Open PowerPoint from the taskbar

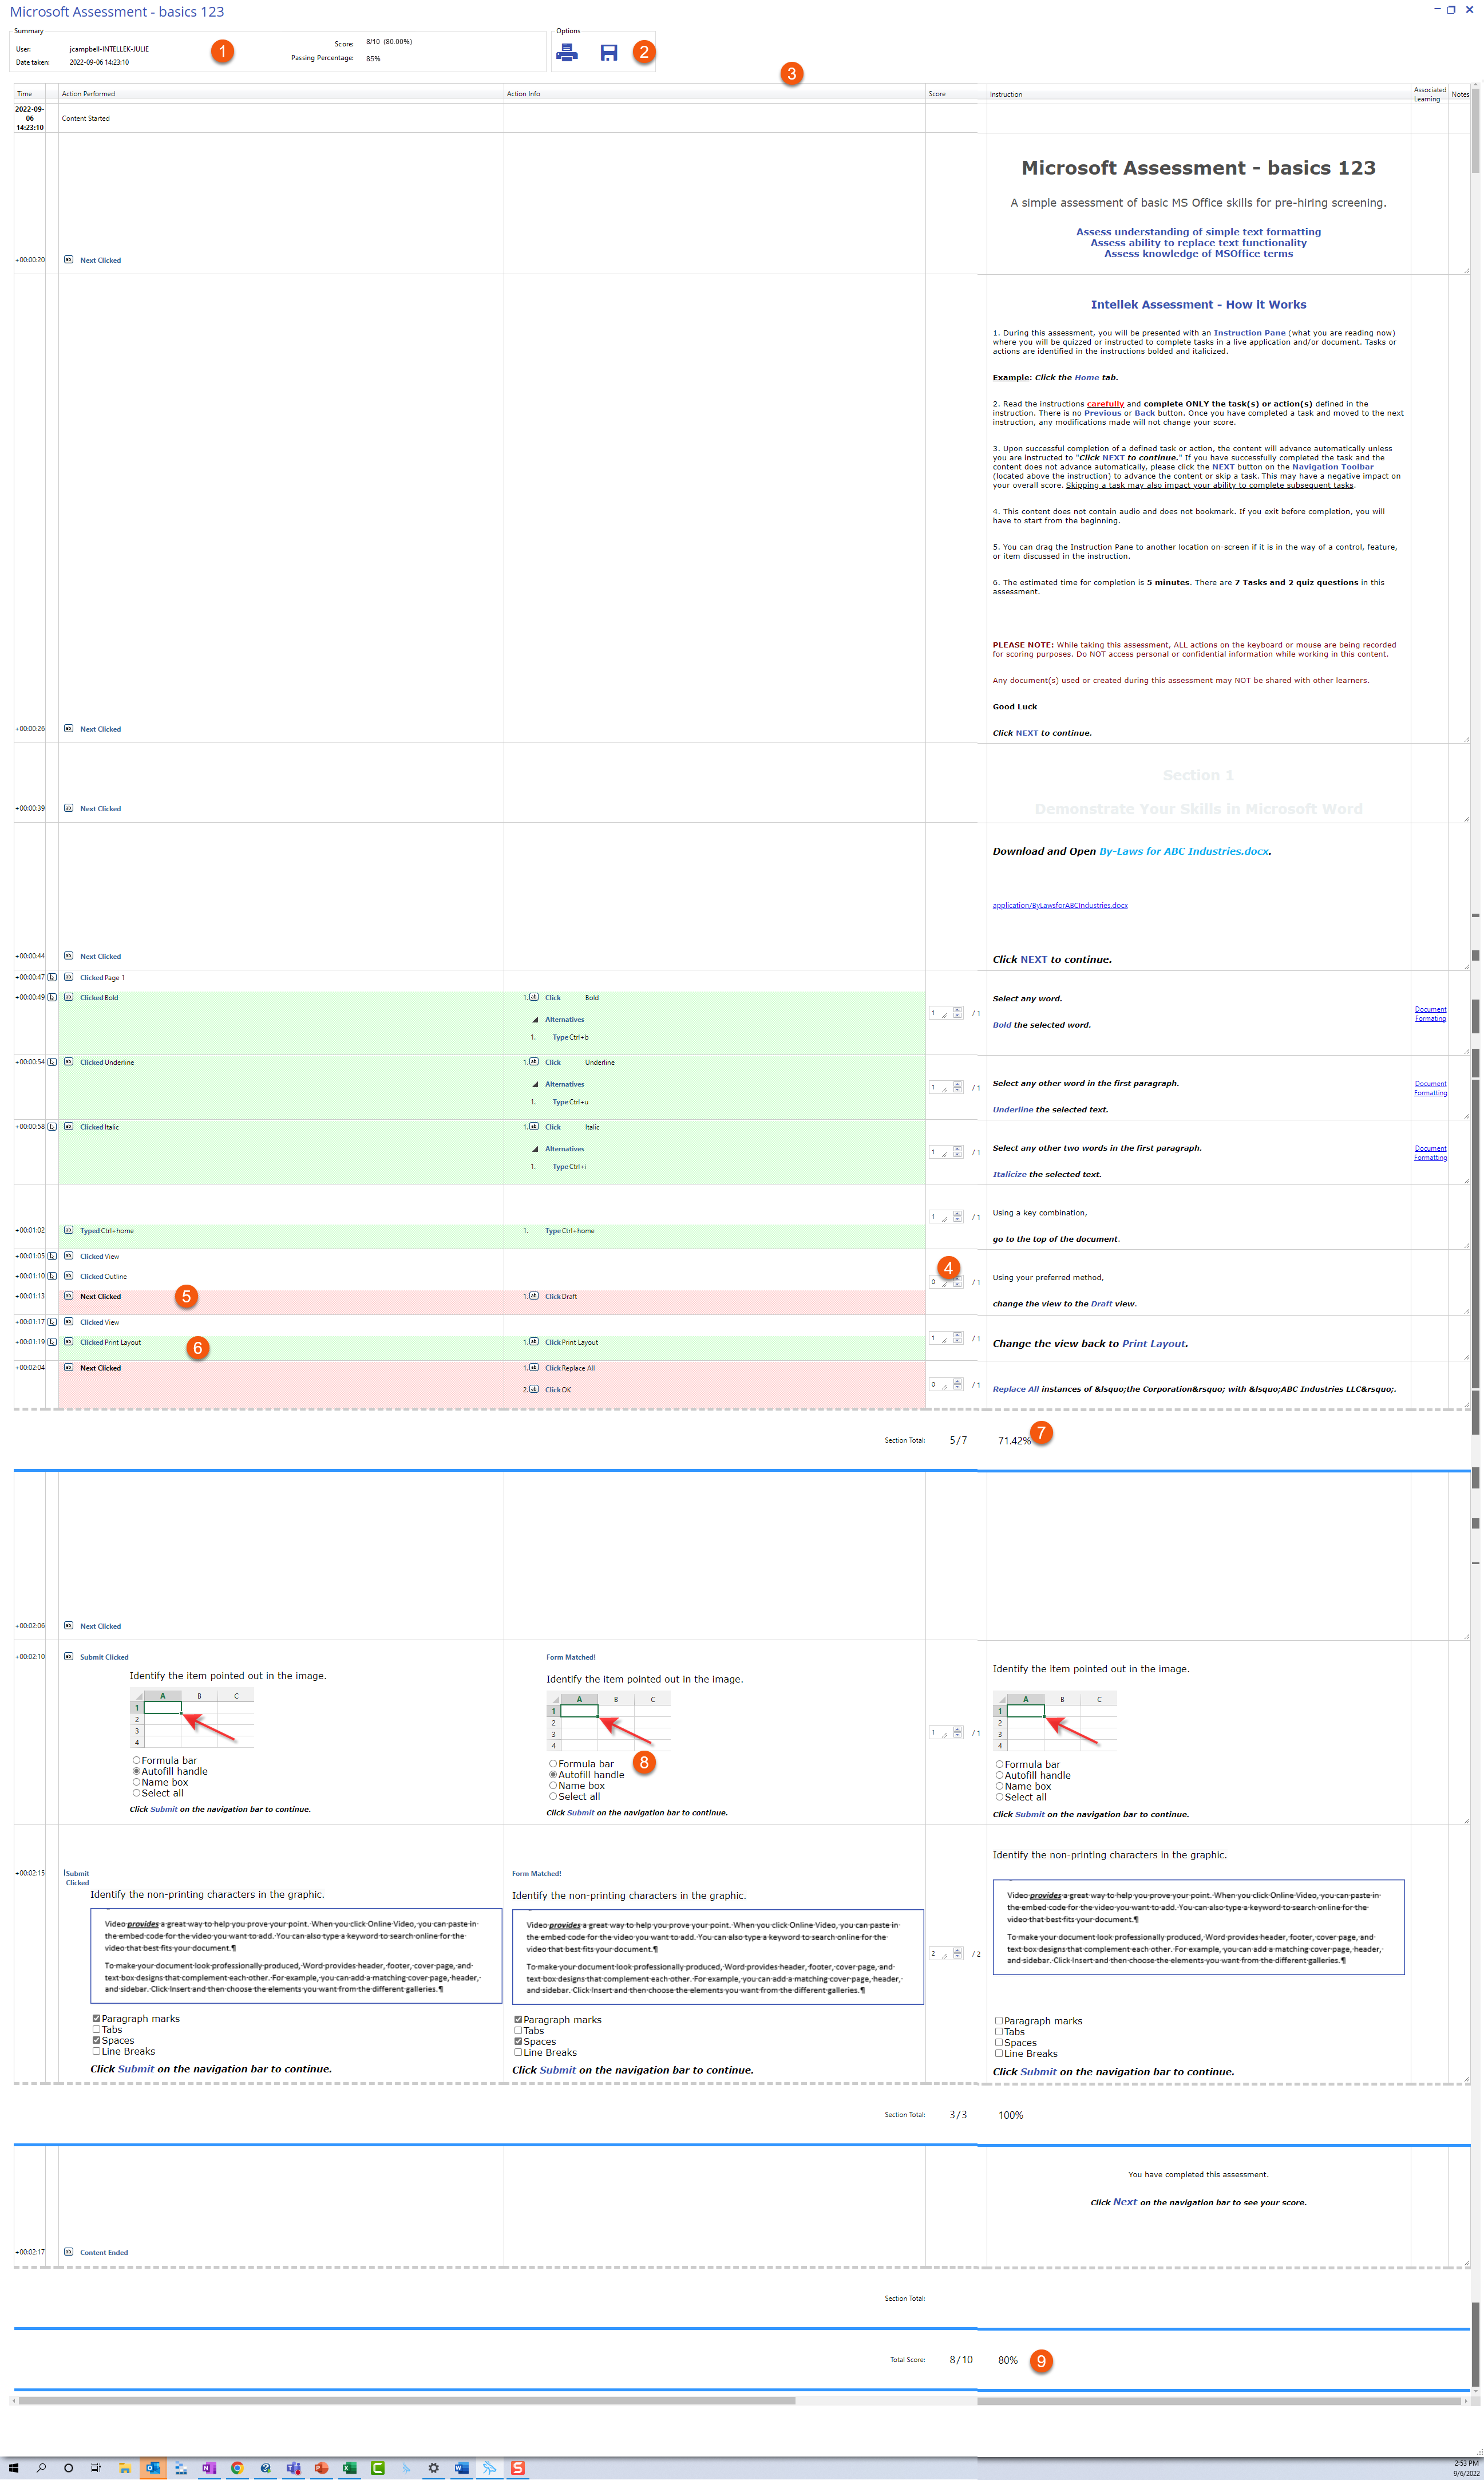321,2468
